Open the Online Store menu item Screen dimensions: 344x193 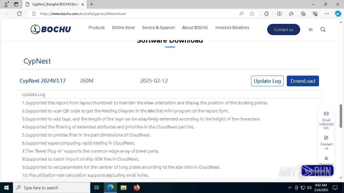point(123,28)
